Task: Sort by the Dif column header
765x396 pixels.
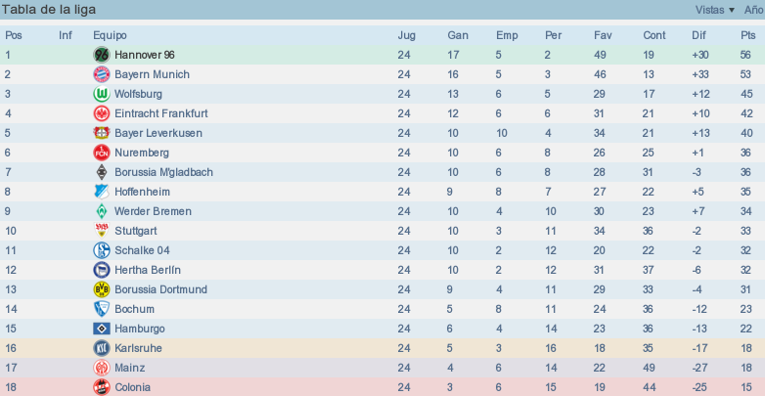Action: (x=698, y=35)
